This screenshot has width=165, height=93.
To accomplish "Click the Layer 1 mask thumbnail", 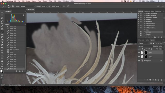I will [x=146, y=52].
